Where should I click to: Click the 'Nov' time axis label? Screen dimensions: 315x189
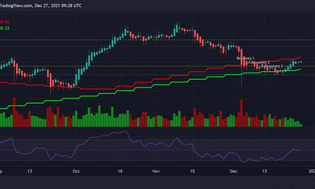click(156, 171)
